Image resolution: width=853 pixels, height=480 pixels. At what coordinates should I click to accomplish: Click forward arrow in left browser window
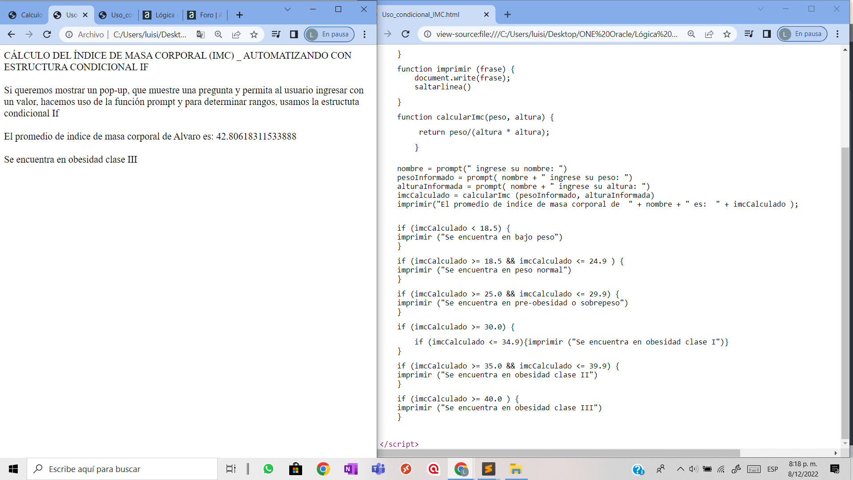29,34
